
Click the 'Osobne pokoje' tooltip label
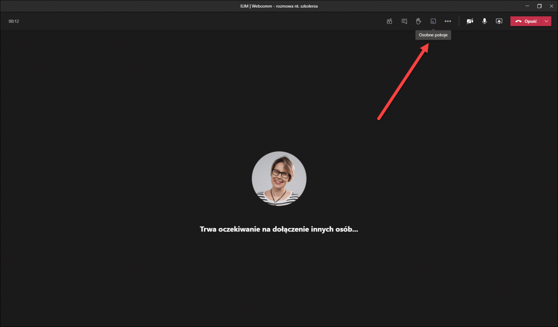[433, 35]
